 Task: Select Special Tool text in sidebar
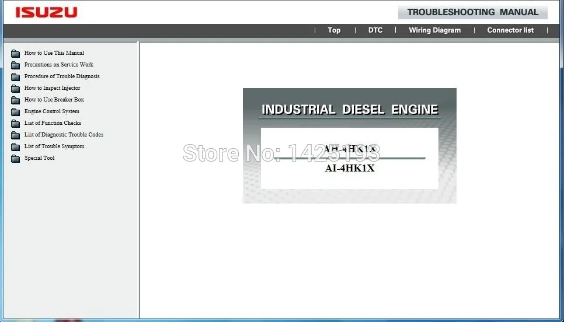coord(39,157)
